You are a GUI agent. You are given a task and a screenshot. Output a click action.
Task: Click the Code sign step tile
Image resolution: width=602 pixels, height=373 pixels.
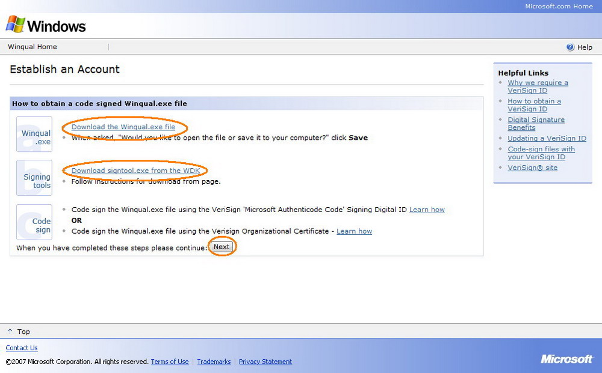[x=34, y=222]
